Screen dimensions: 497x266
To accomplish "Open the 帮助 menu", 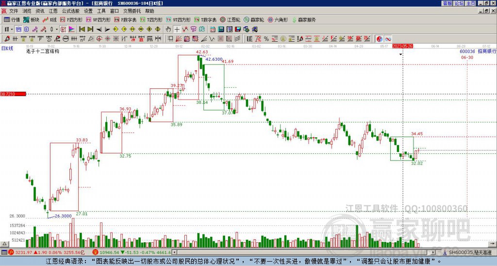I will tap(149, 11).
